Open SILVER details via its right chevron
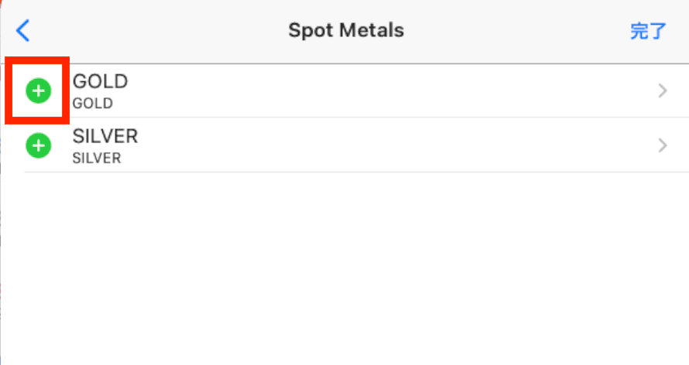This screenshot has height=365, width=689. pyautogui.click(x=663, y=145)
